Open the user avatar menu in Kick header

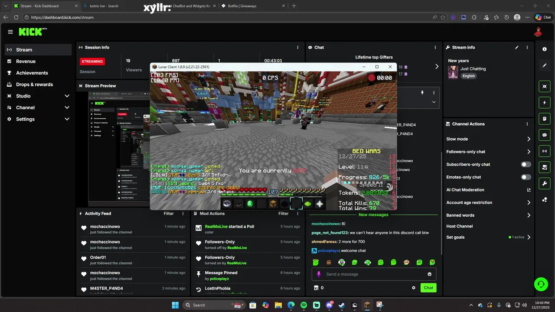coord(538,32)
